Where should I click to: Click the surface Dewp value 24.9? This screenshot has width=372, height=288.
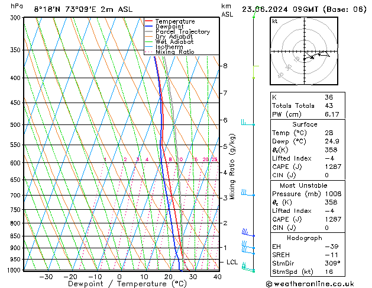(x=332, y=142)
